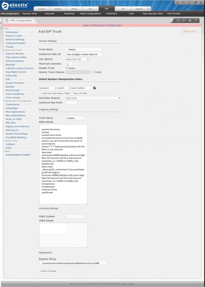Click Add More Dial Pattern Fields
The image size is (205, 287).
[x=55, y=94]
